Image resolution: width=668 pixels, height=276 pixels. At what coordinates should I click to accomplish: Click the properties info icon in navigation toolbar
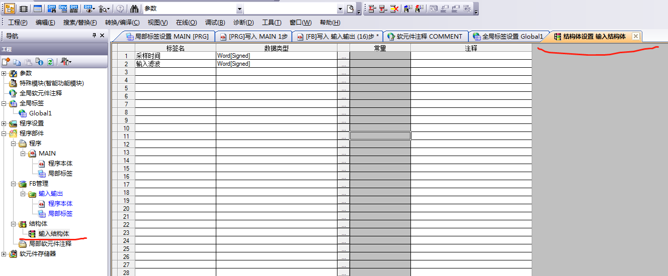(x=39, y=62)
